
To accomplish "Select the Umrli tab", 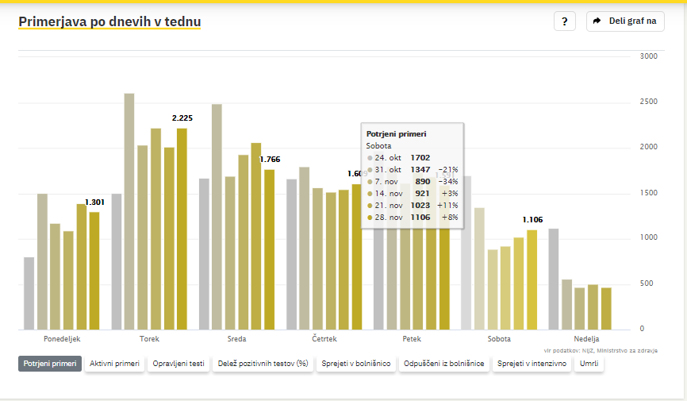I will coord(589,364).
